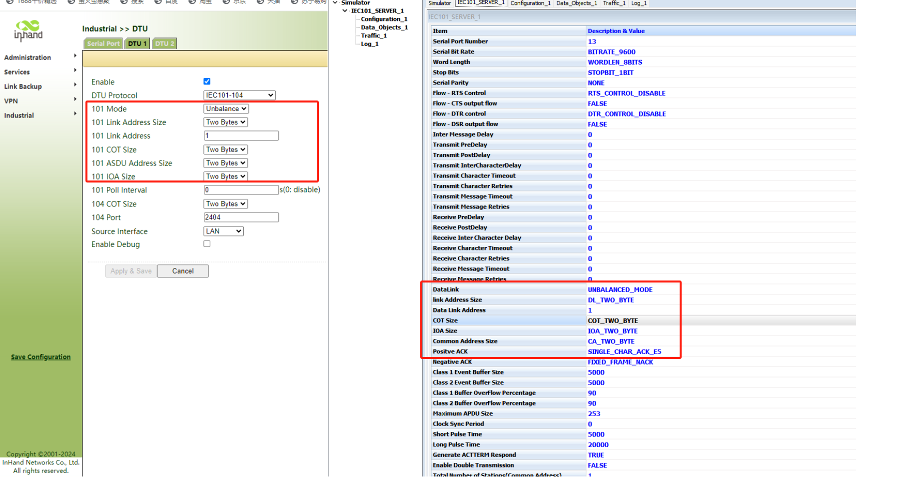Open the 101 Link Address Size dropdown
Viewport: 899px width, 477px height.
[x=226, y=122]
